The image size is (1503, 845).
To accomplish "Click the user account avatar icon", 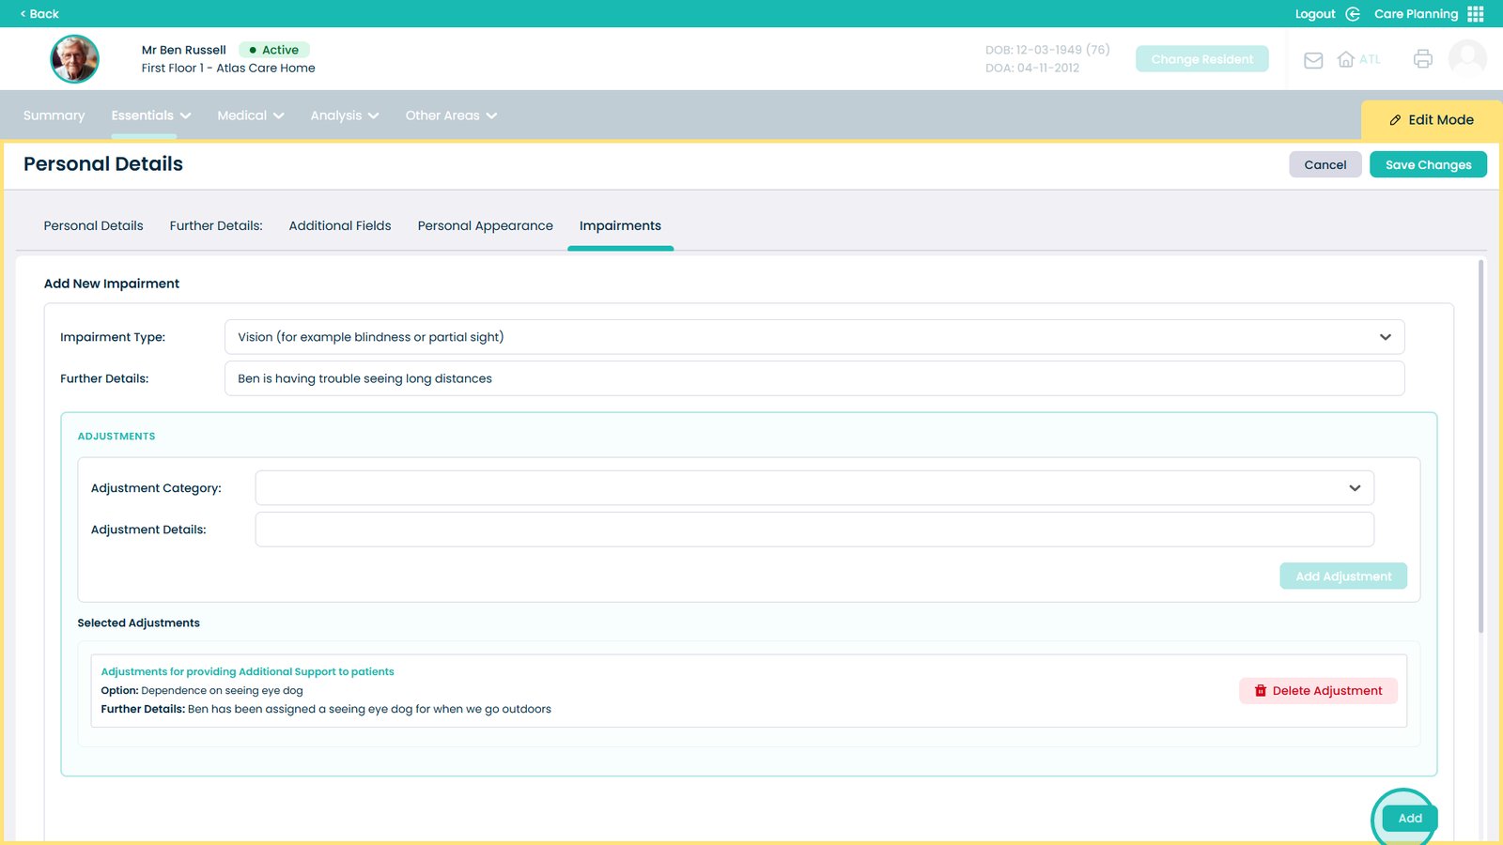I will click(x=1467, y=58).
